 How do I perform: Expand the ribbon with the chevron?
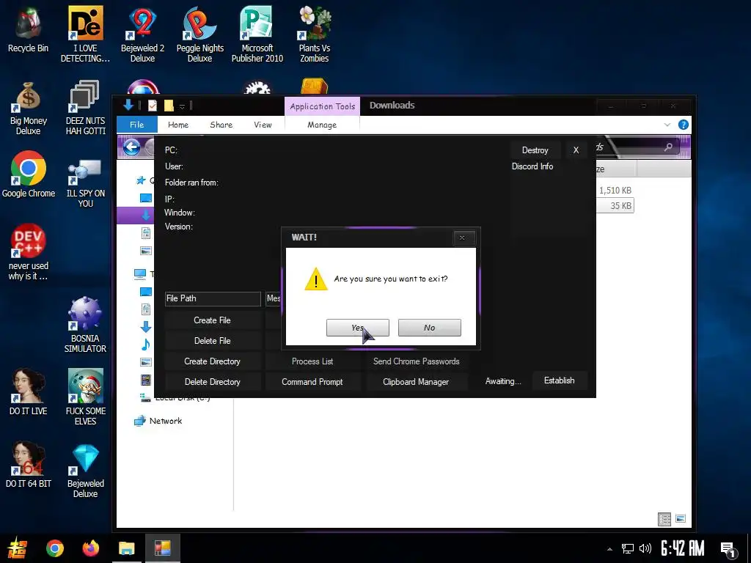point(667,125)
